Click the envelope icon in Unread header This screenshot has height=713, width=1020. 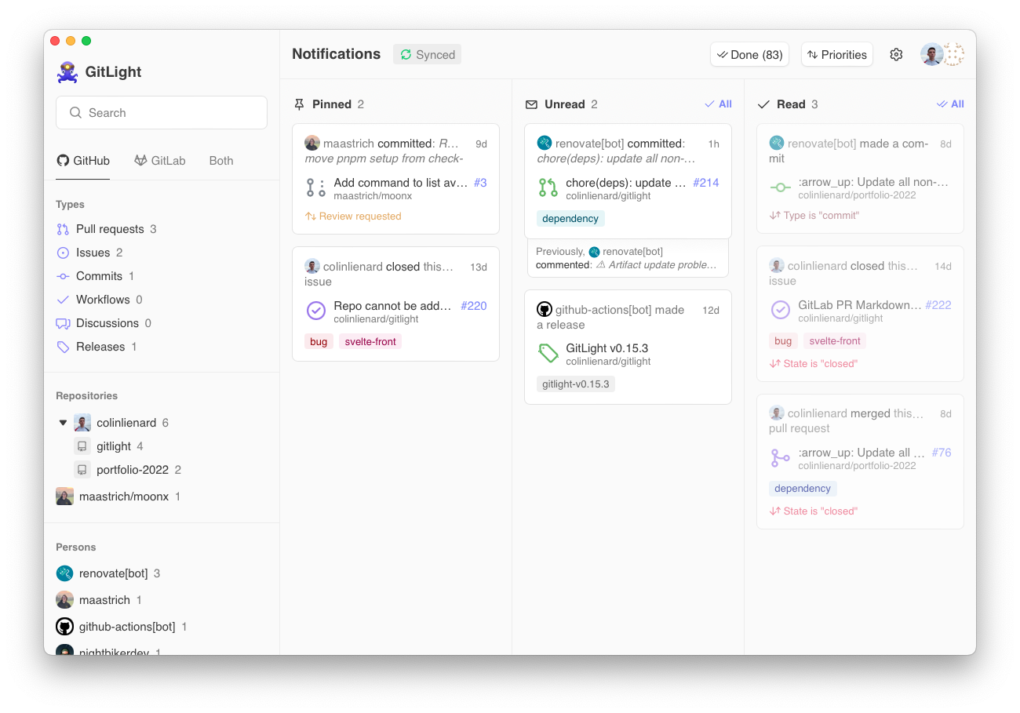(x=531, y=104)
